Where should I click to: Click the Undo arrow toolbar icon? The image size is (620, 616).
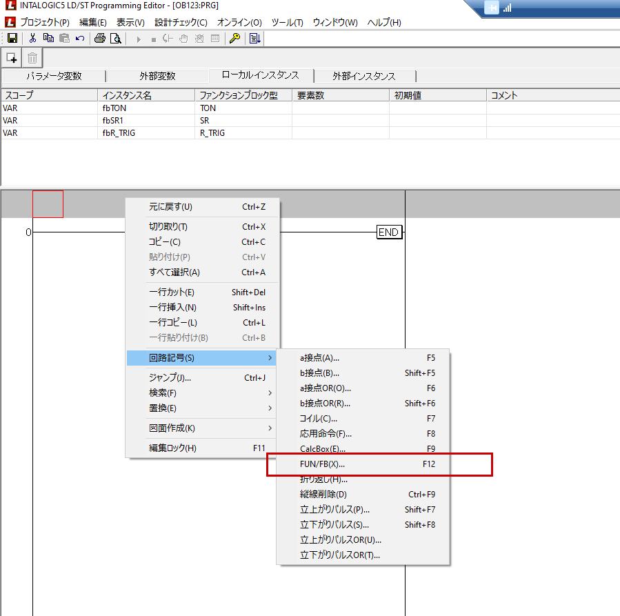(80, 39)
